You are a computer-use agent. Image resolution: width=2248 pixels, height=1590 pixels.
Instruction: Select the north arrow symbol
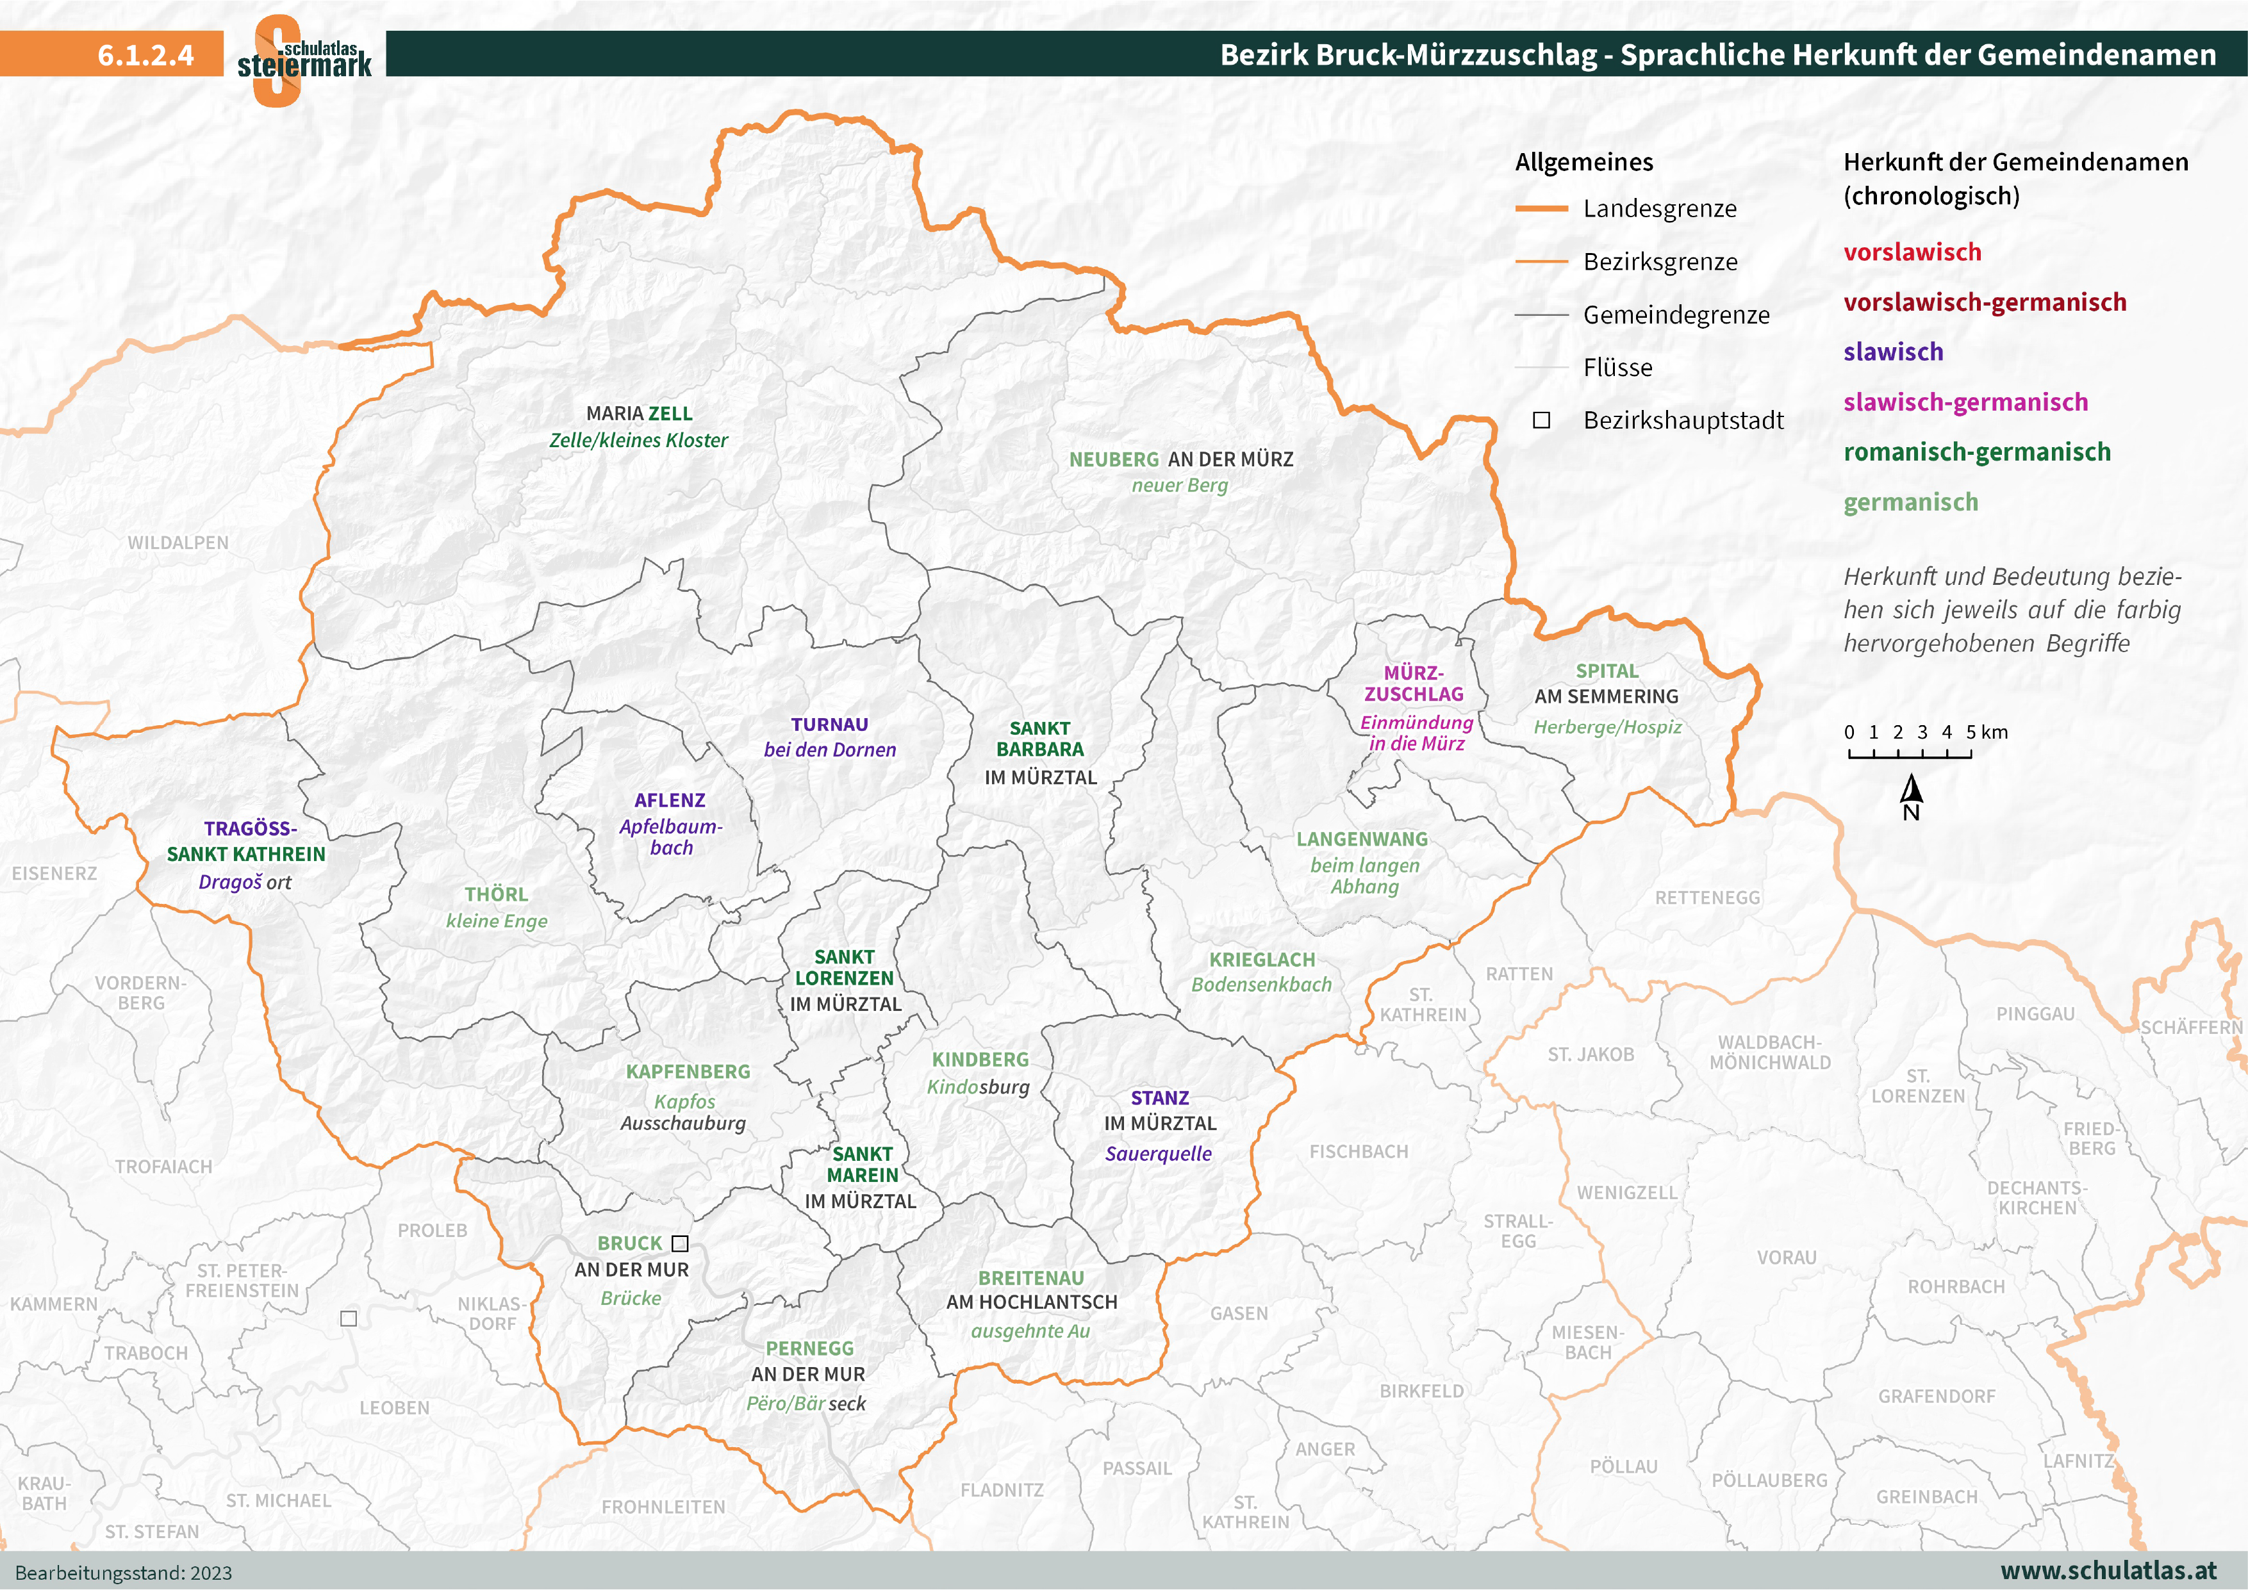1913,788
